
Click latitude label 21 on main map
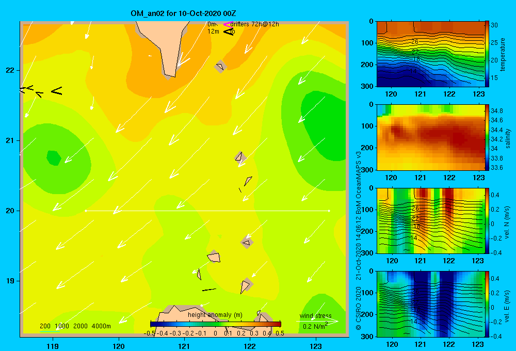[x=10, y=140]
